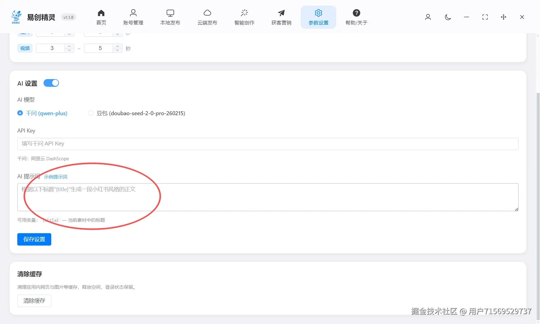Viewport: 540px width, 324px height.
Task: Click the 清除缓存 section heading
Action: [x=30, y=274]
